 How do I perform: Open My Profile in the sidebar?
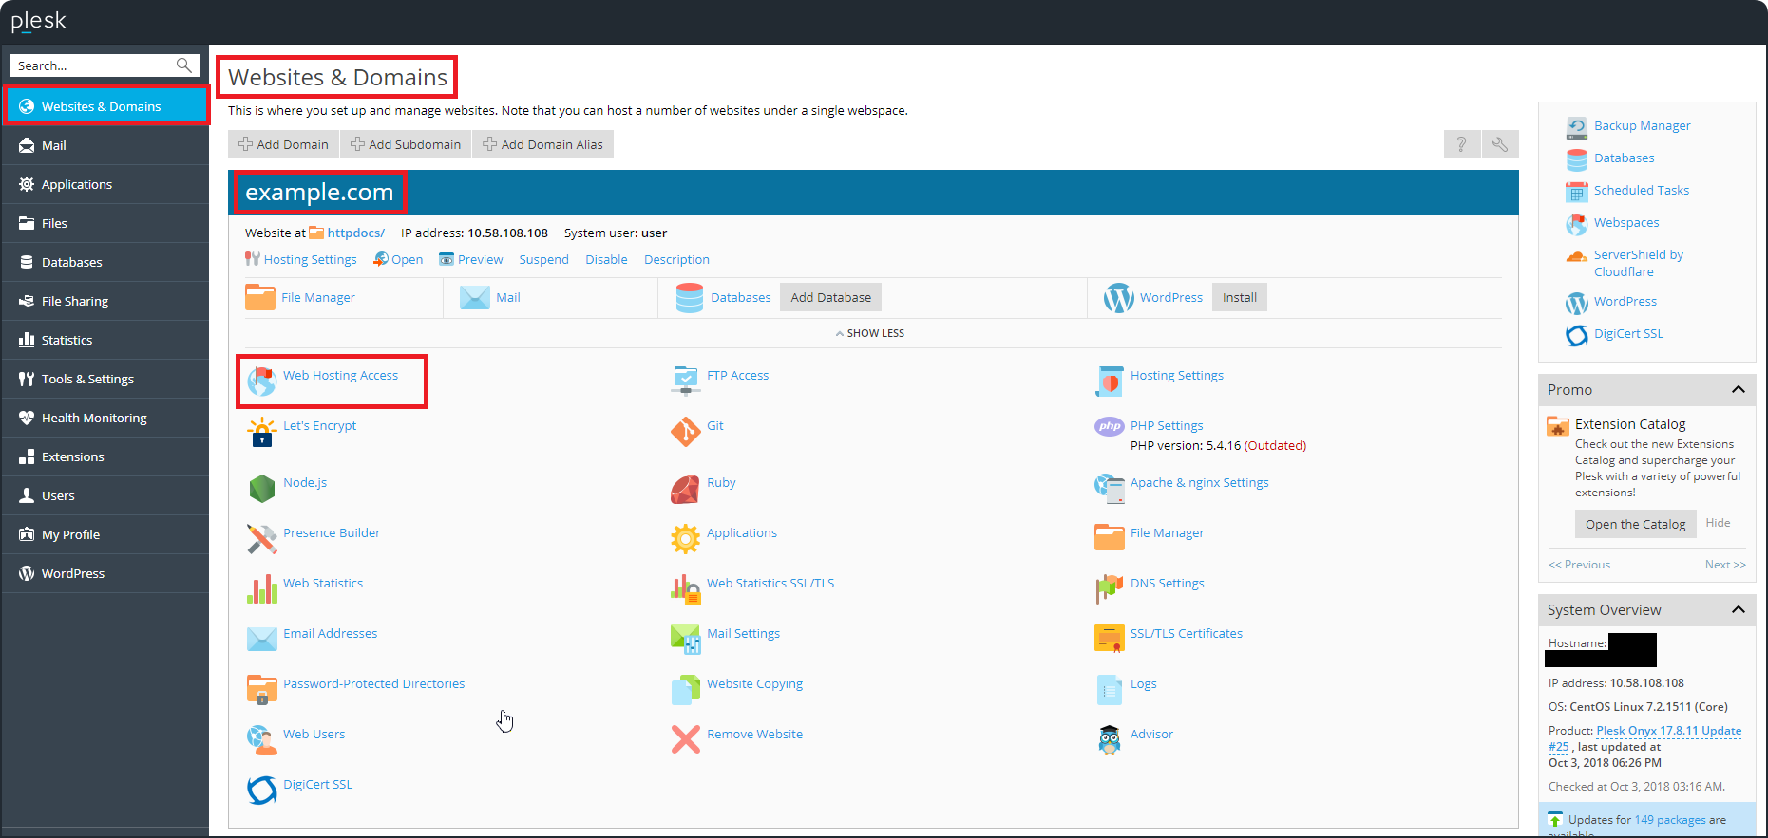(105, 534)
